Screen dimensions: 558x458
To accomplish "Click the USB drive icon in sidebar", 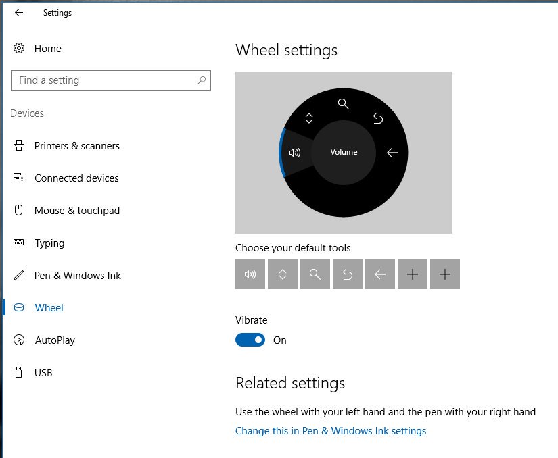I will point(18,372).
